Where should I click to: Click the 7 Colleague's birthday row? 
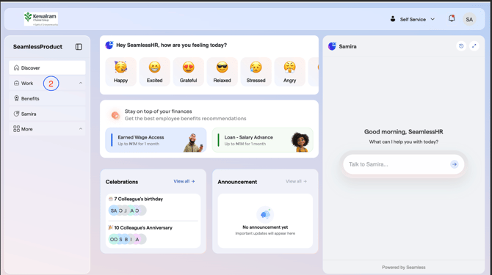[153, 206]
